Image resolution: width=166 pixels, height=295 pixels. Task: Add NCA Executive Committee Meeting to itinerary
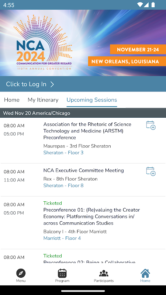pos(151,171)
